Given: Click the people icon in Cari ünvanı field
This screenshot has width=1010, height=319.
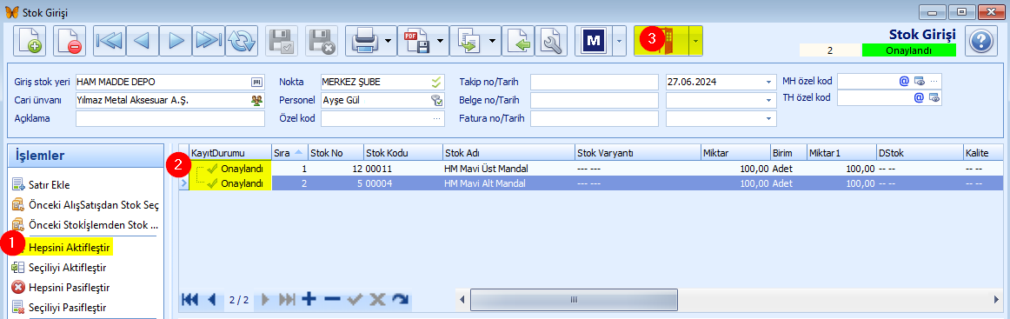Looking at the screenshot, I should pyautogui.click(x=257, y=100).
